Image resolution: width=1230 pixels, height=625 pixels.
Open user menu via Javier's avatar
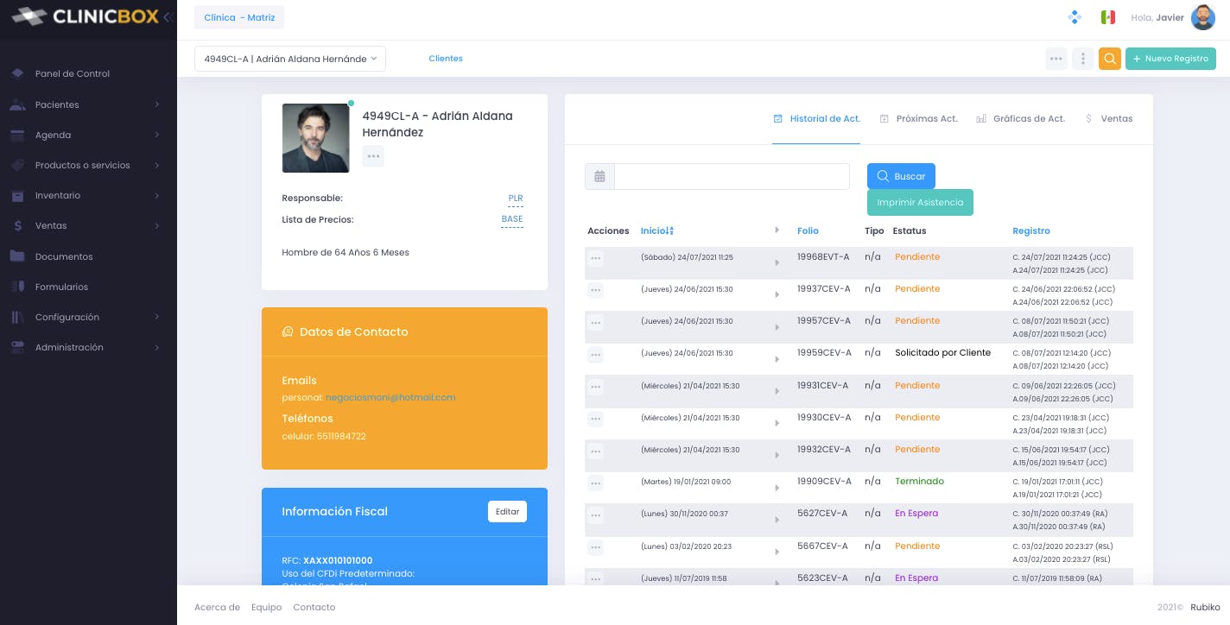(1203, 17)
